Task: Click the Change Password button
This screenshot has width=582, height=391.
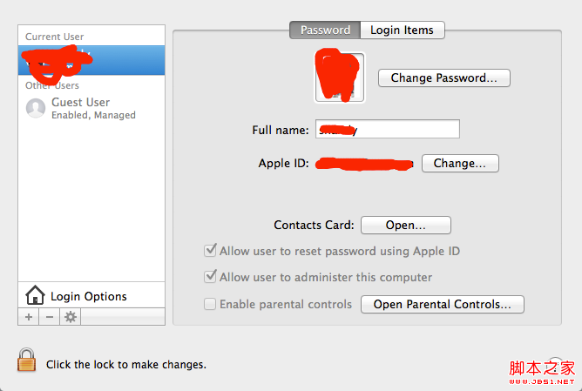Action: 443,78
